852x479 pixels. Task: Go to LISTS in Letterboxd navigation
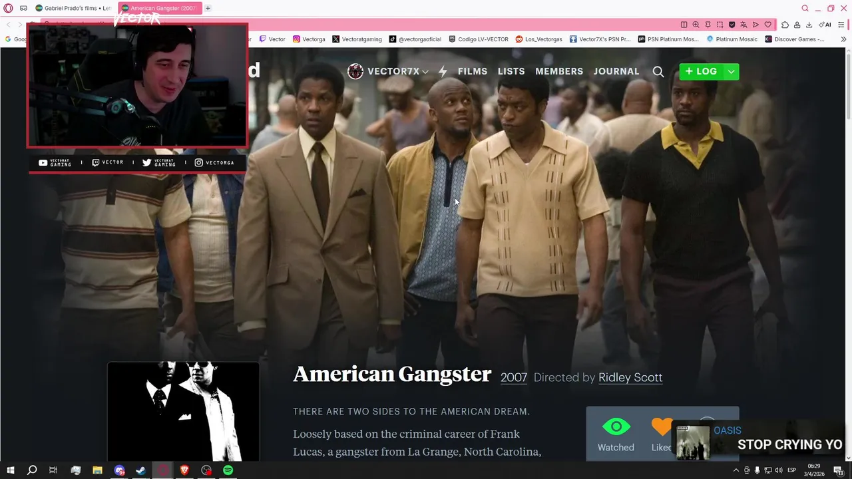511,71
